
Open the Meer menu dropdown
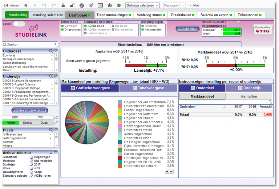coord(195,5)
